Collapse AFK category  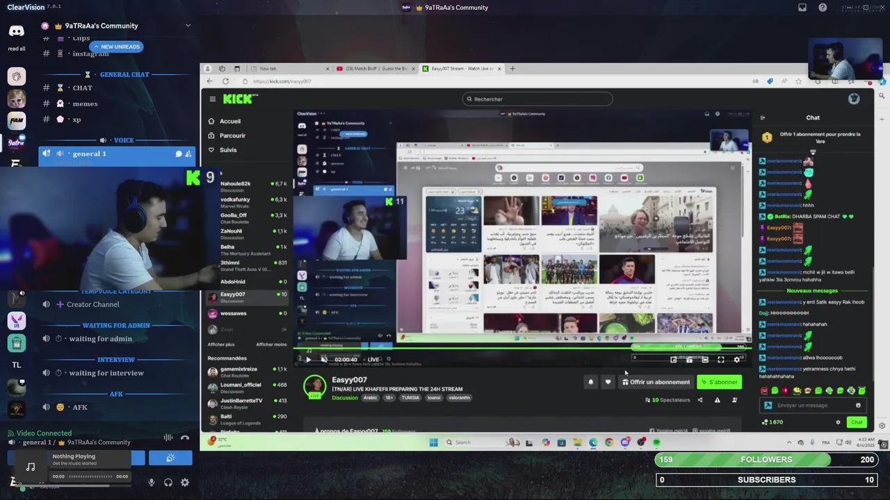(x=116, y=394)
